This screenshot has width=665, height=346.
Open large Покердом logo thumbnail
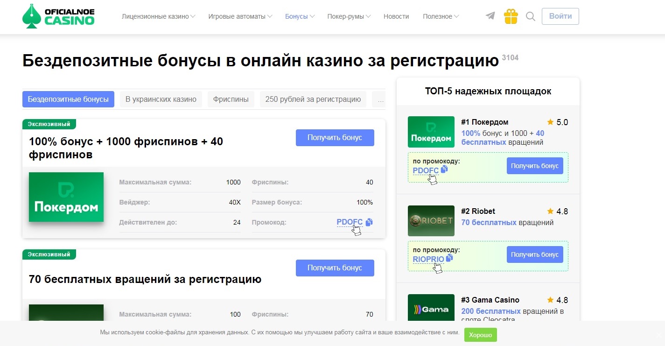tap(66, 197)
